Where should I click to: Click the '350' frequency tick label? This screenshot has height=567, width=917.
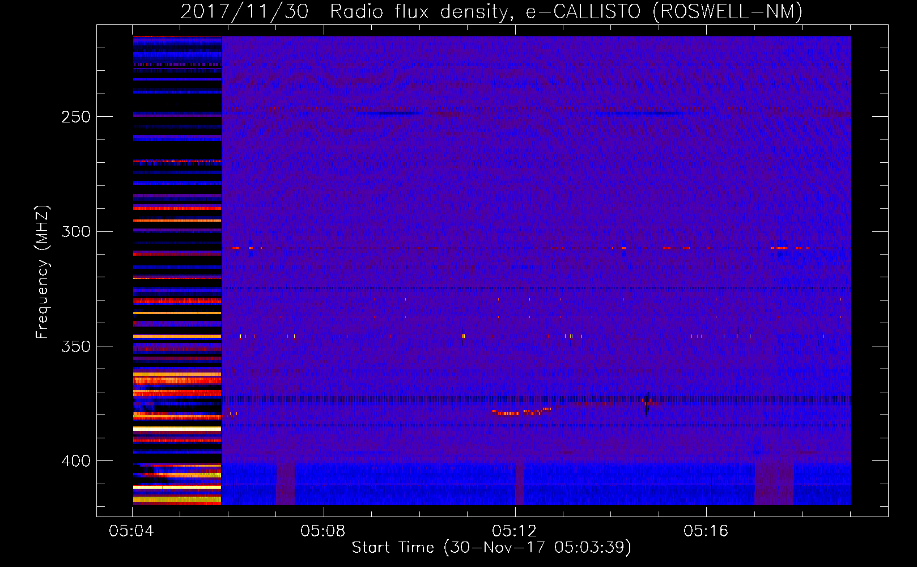pos(76,346)
